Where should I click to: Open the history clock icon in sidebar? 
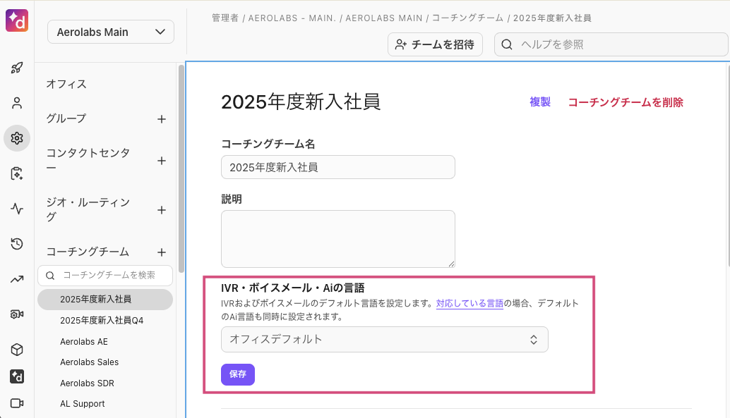[x=17, y=244]
